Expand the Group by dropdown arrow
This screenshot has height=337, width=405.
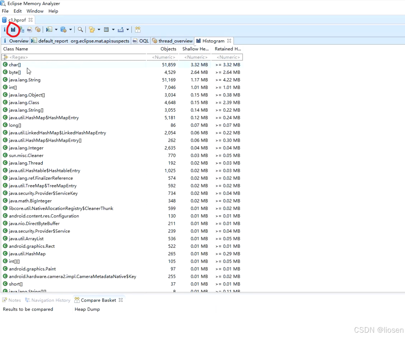click(x=99, y=30)
